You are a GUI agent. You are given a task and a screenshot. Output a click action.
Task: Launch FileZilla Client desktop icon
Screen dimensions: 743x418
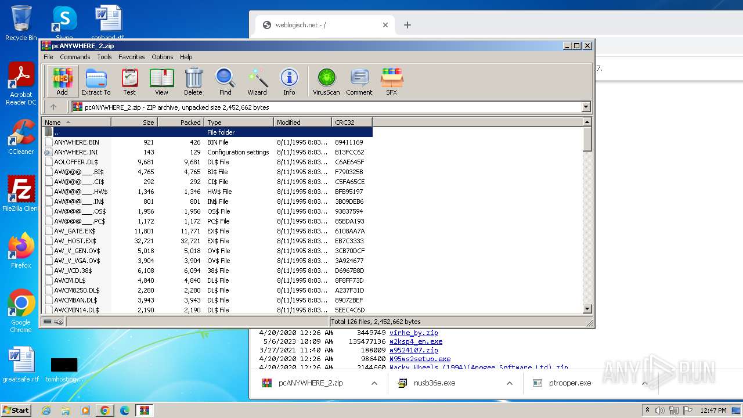point(21,194)
